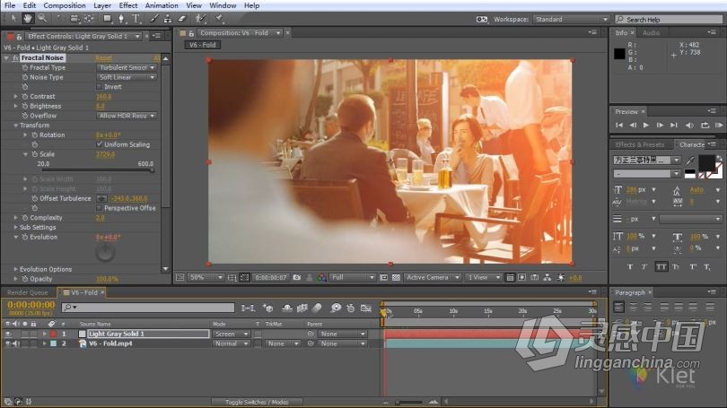
Task: Uncheck Uniform Scaling checkbox
Action: [100, 144]
